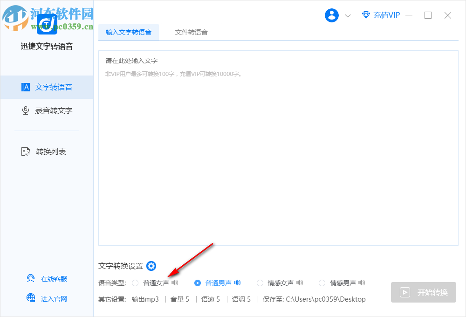Enable the 情感男声 voice

tap(322, 283)
